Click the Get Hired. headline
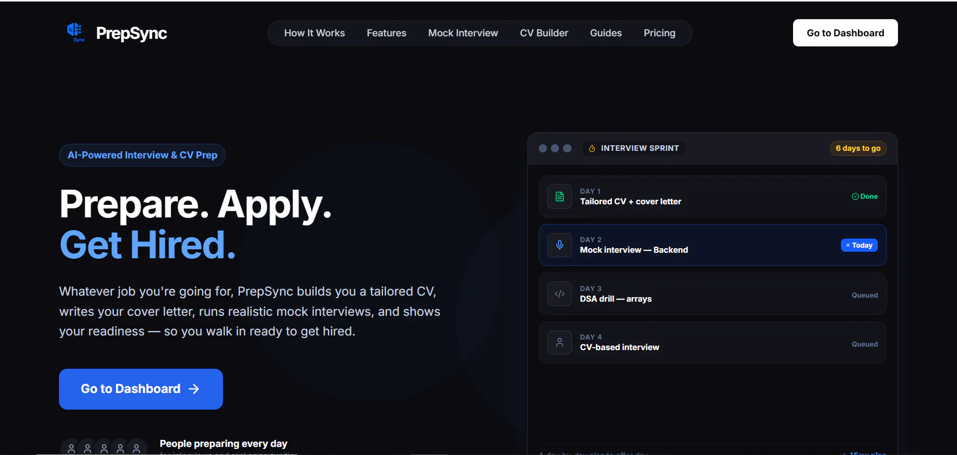 point(147,245)
